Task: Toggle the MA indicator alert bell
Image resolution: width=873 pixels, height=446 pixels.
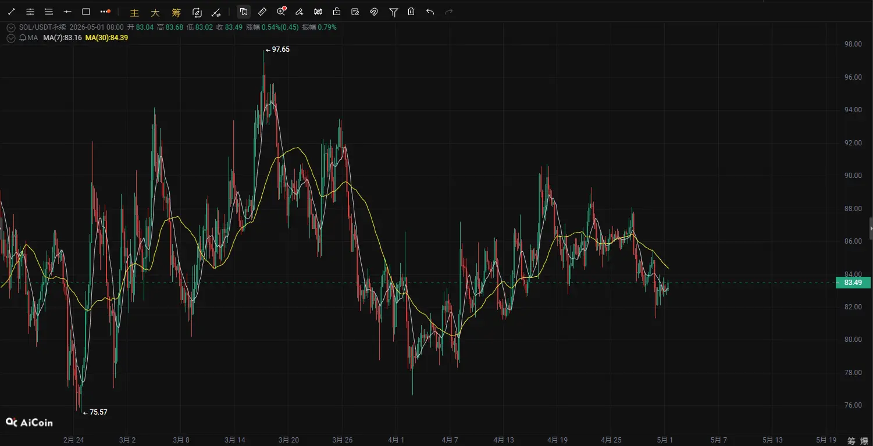Action: click(22, 38)
